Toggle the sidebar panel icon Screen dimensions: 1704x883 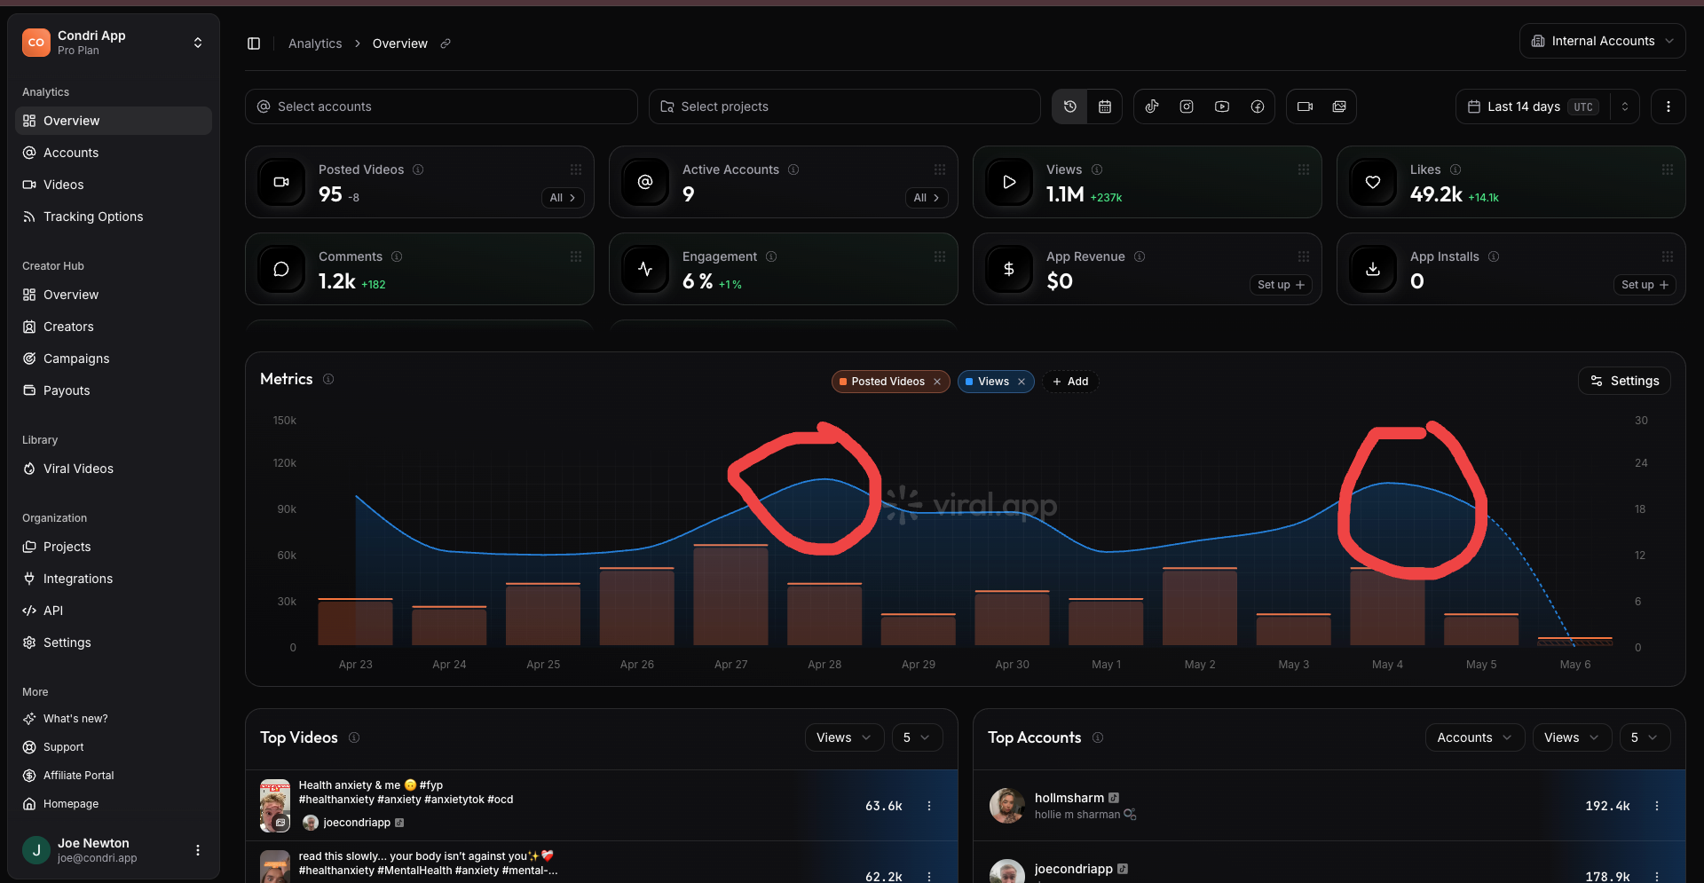tap(254, 43)
